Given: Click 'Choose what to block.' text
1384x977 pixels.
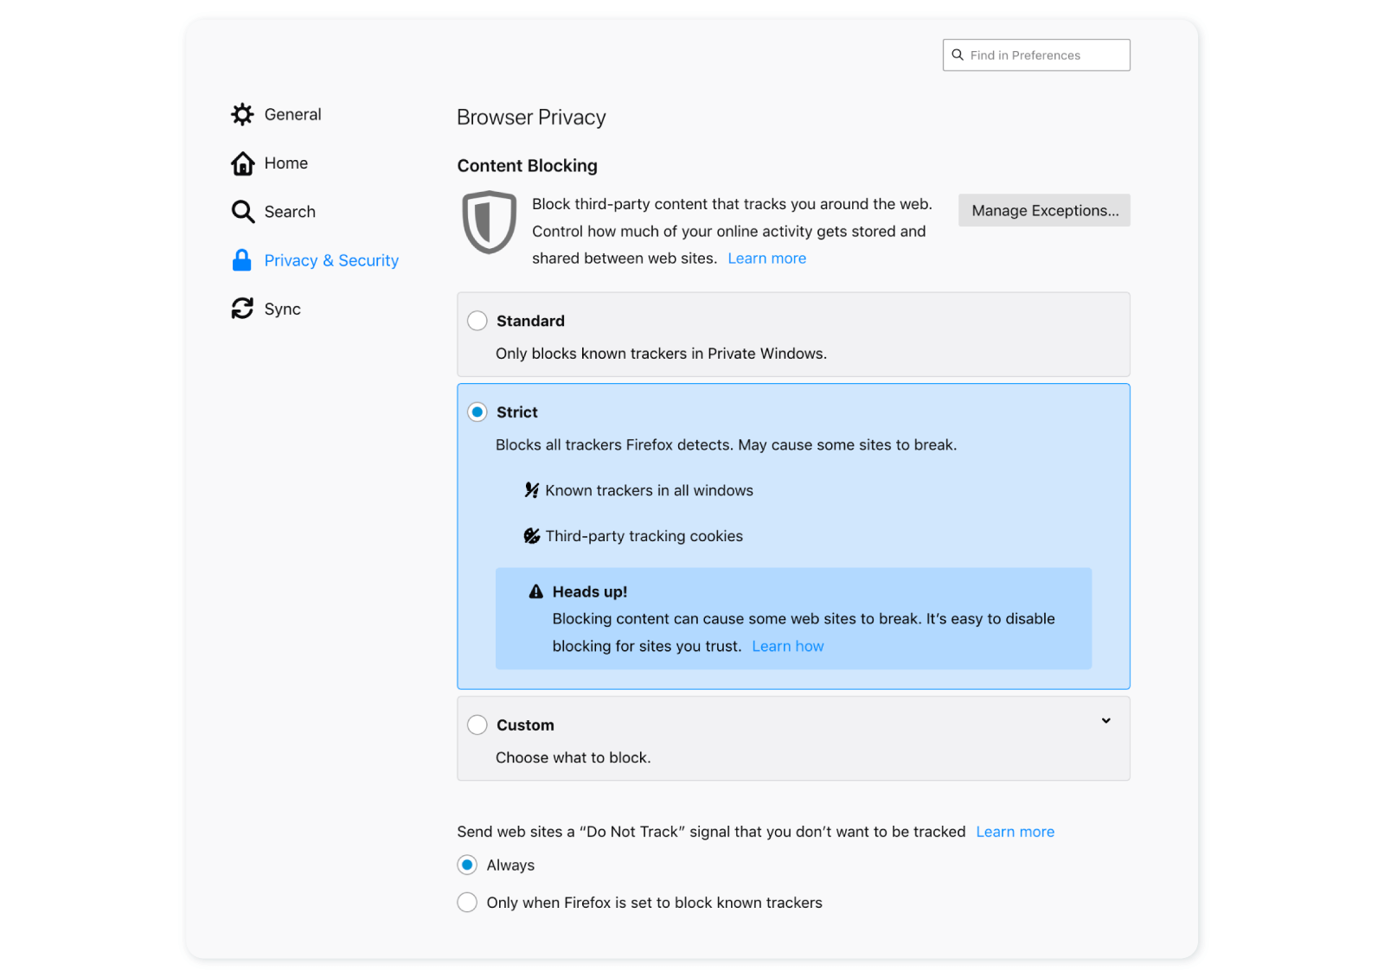Looking at the screenshot, I should pyautogui.click(x=573, y=757).
